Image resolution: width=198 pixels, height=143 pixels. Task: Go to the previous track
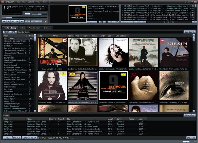click(x=4, y=22)
